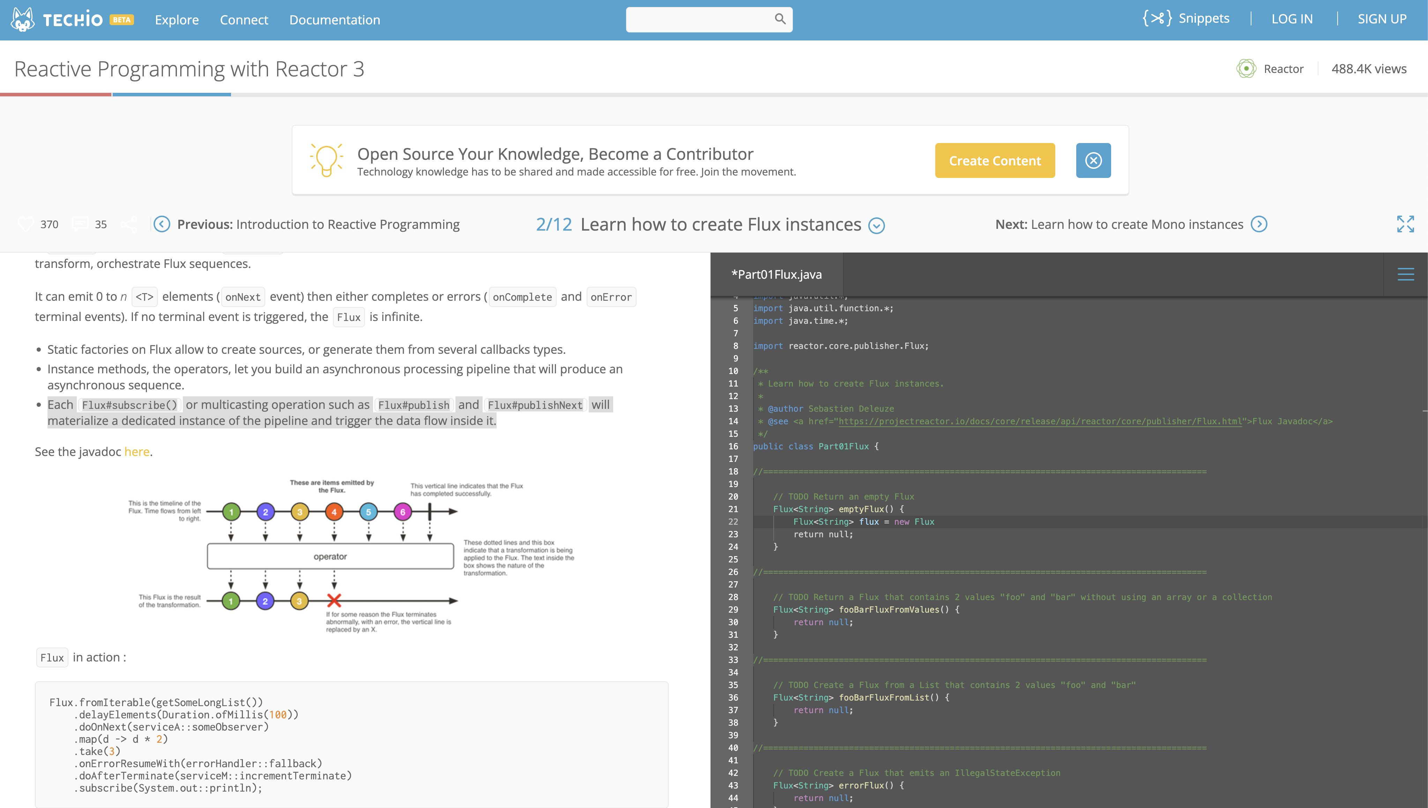Click the share icon
Screen dimensions: 1428x808
point(129,224)
